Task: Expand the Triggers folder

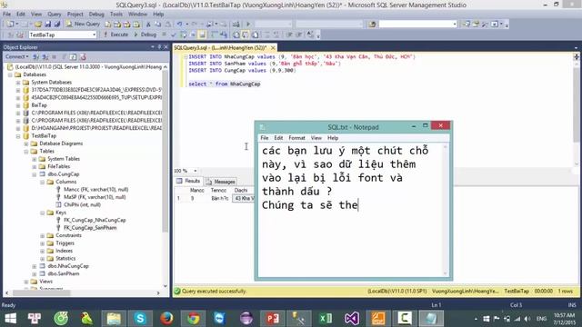Action: click(x=43, y=243)
